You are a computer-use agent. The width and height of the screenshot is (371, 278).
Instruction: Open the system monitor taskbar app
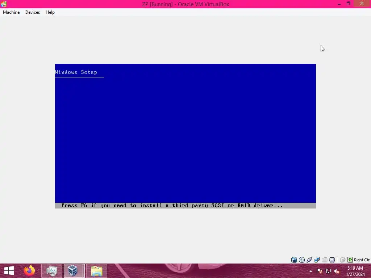[x=52, y=271]
